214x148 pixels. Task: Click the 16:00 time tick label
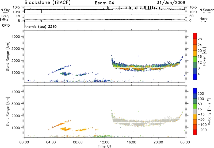click(131, 142)
